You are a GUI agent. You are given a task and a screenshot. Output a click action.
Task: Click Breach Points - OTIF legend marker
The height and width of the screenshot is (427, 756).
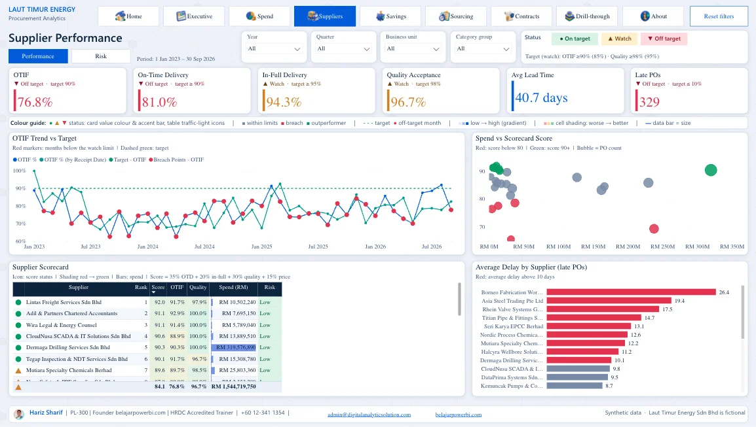(x=151, y=160)
